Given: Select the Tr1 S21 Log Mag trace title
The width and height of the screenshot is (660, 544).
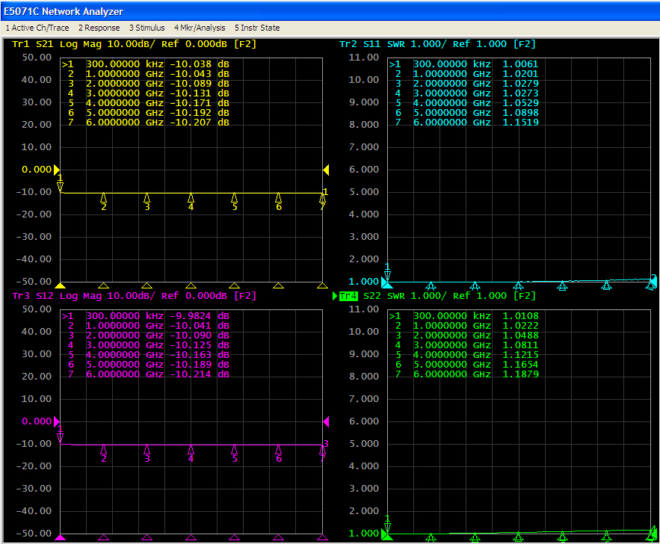Looking at the screenshot, I should [134, 44].
